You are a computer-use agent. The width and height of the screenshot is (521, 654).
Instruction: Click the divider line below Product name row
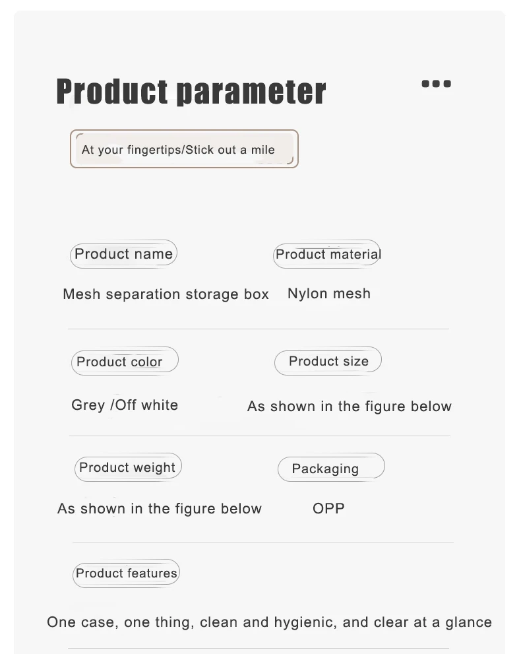(x=259, y=329)
